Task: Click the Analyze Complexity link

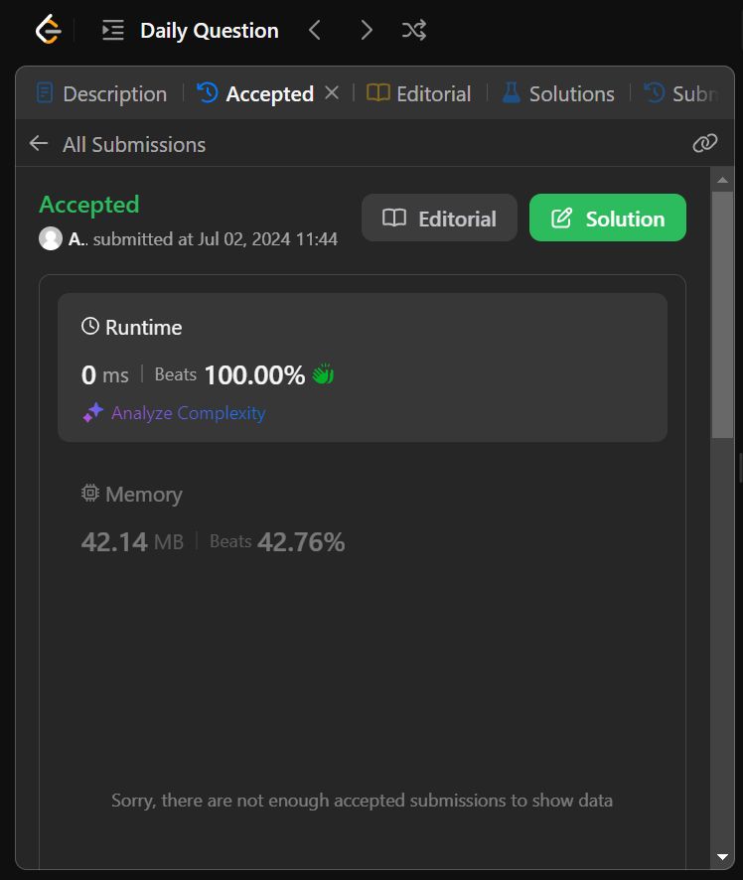Action: [188, 413]
